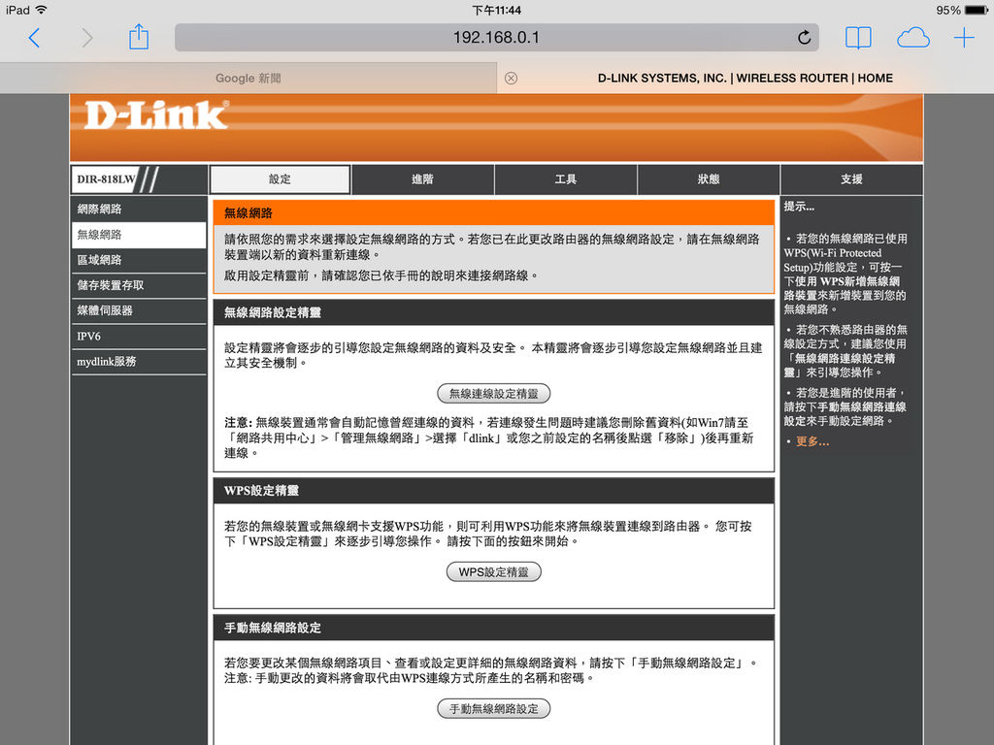Select 無線網路 in the sidebar
The image size is (994, 745).
(139, 235)
